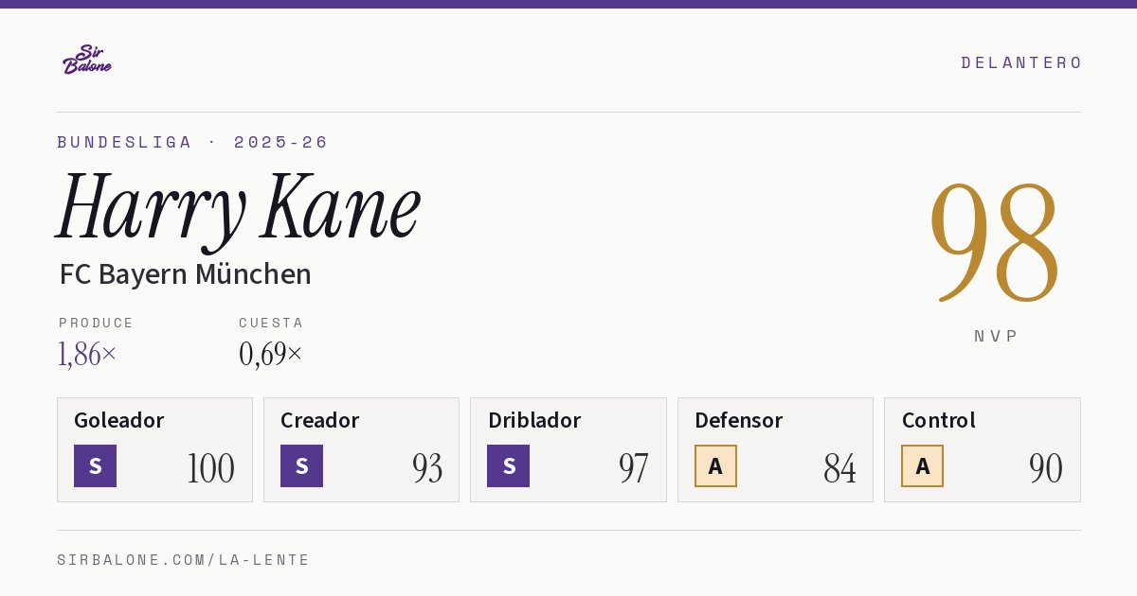
Task: Click the Creador card title
Action: tap(319, 420)
